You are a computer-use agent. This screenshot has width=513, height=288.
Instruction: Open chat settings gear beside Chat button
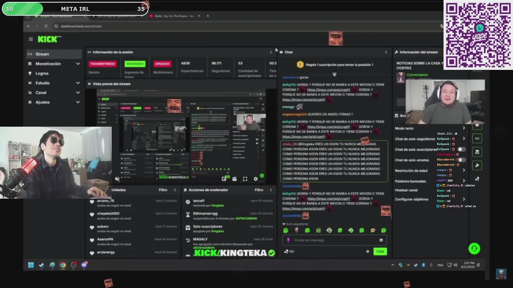pyautogui.click(x=368, y=251)
